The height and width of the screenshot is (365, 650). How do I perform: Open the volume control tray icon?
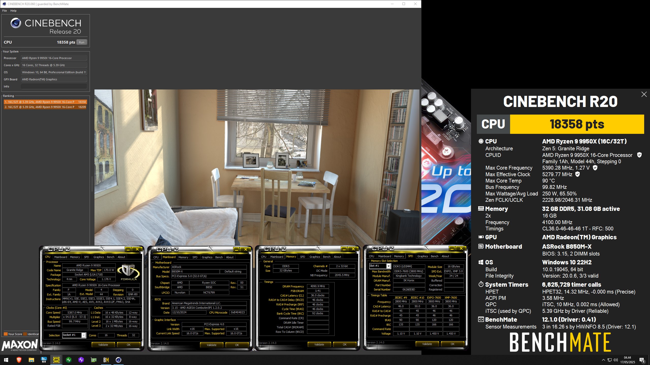click(616, 360)
